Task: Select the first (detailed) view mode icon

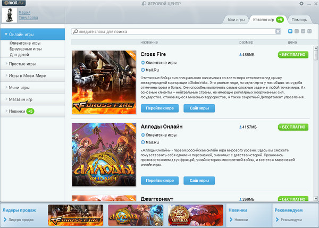Action: [x=290, y=31]
